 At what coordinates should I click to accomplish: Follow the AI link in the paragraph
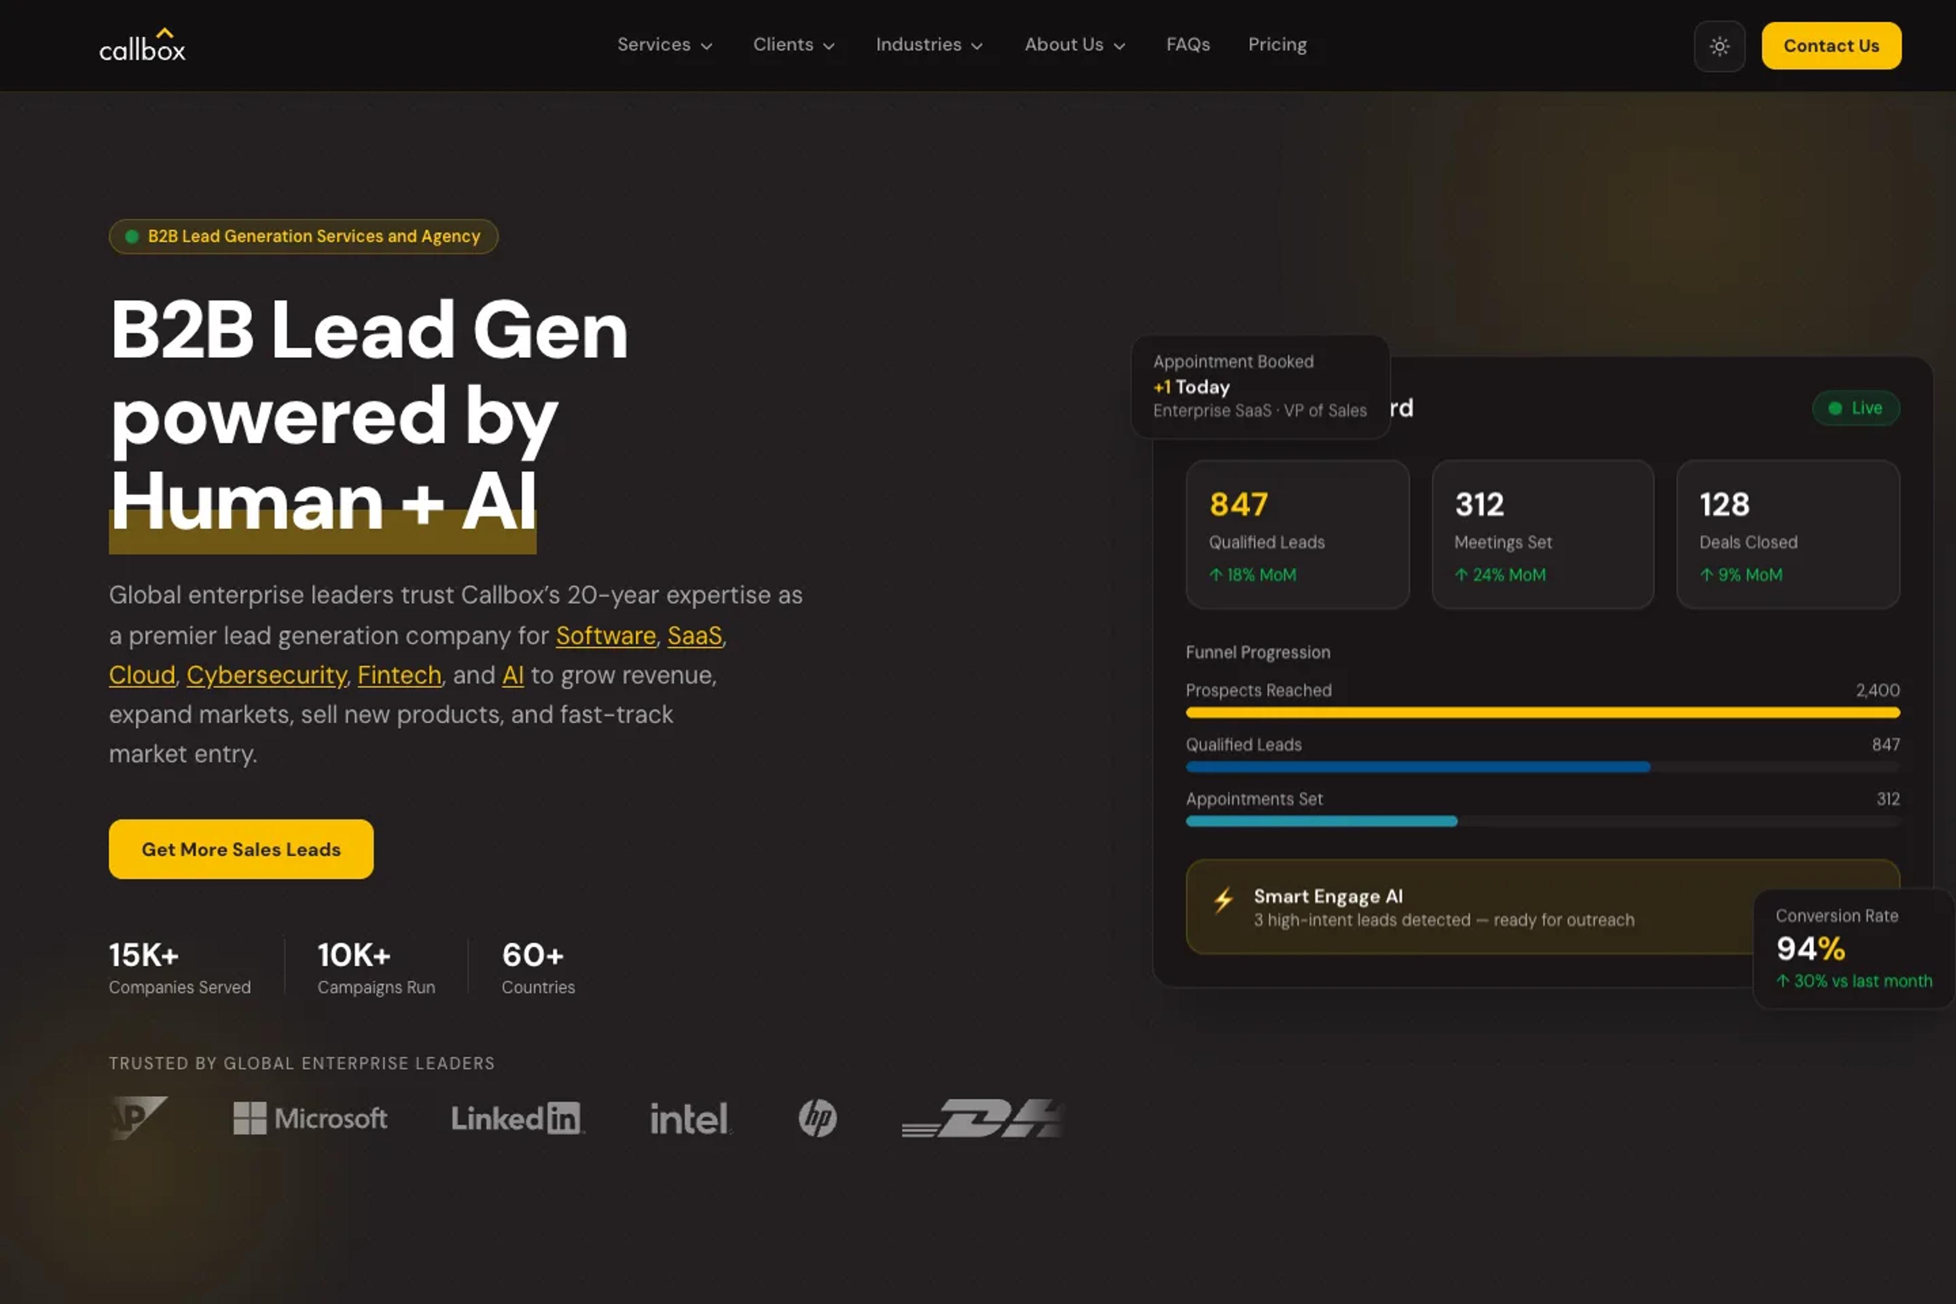tap(513, 675)
